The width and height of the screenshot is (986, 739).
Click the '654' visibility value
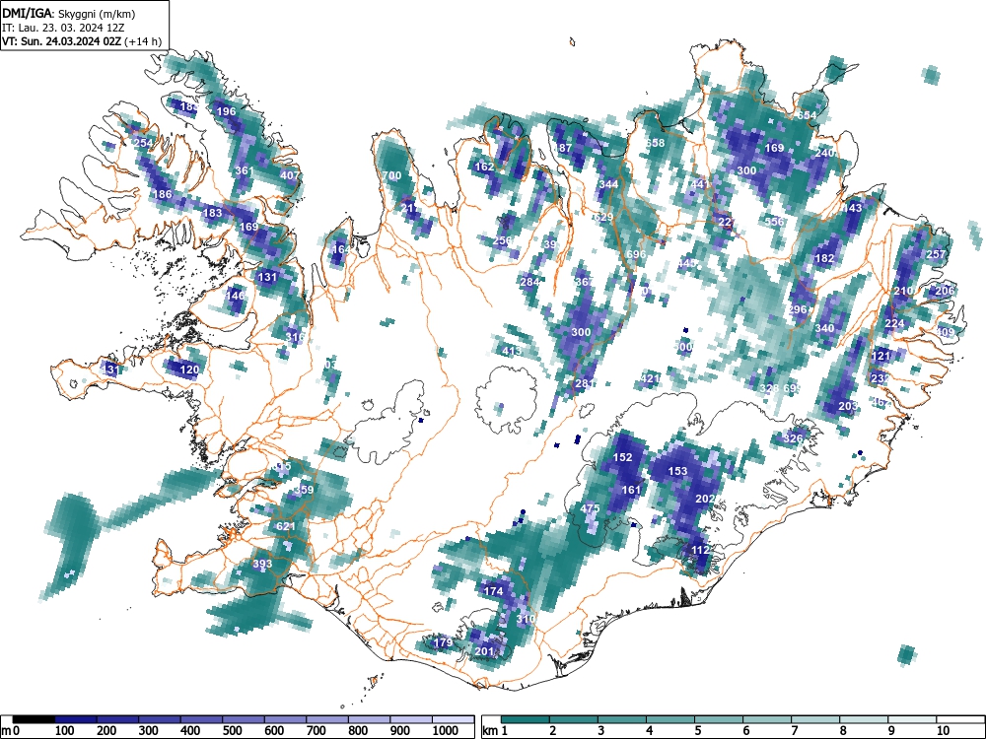click(807, 115)
